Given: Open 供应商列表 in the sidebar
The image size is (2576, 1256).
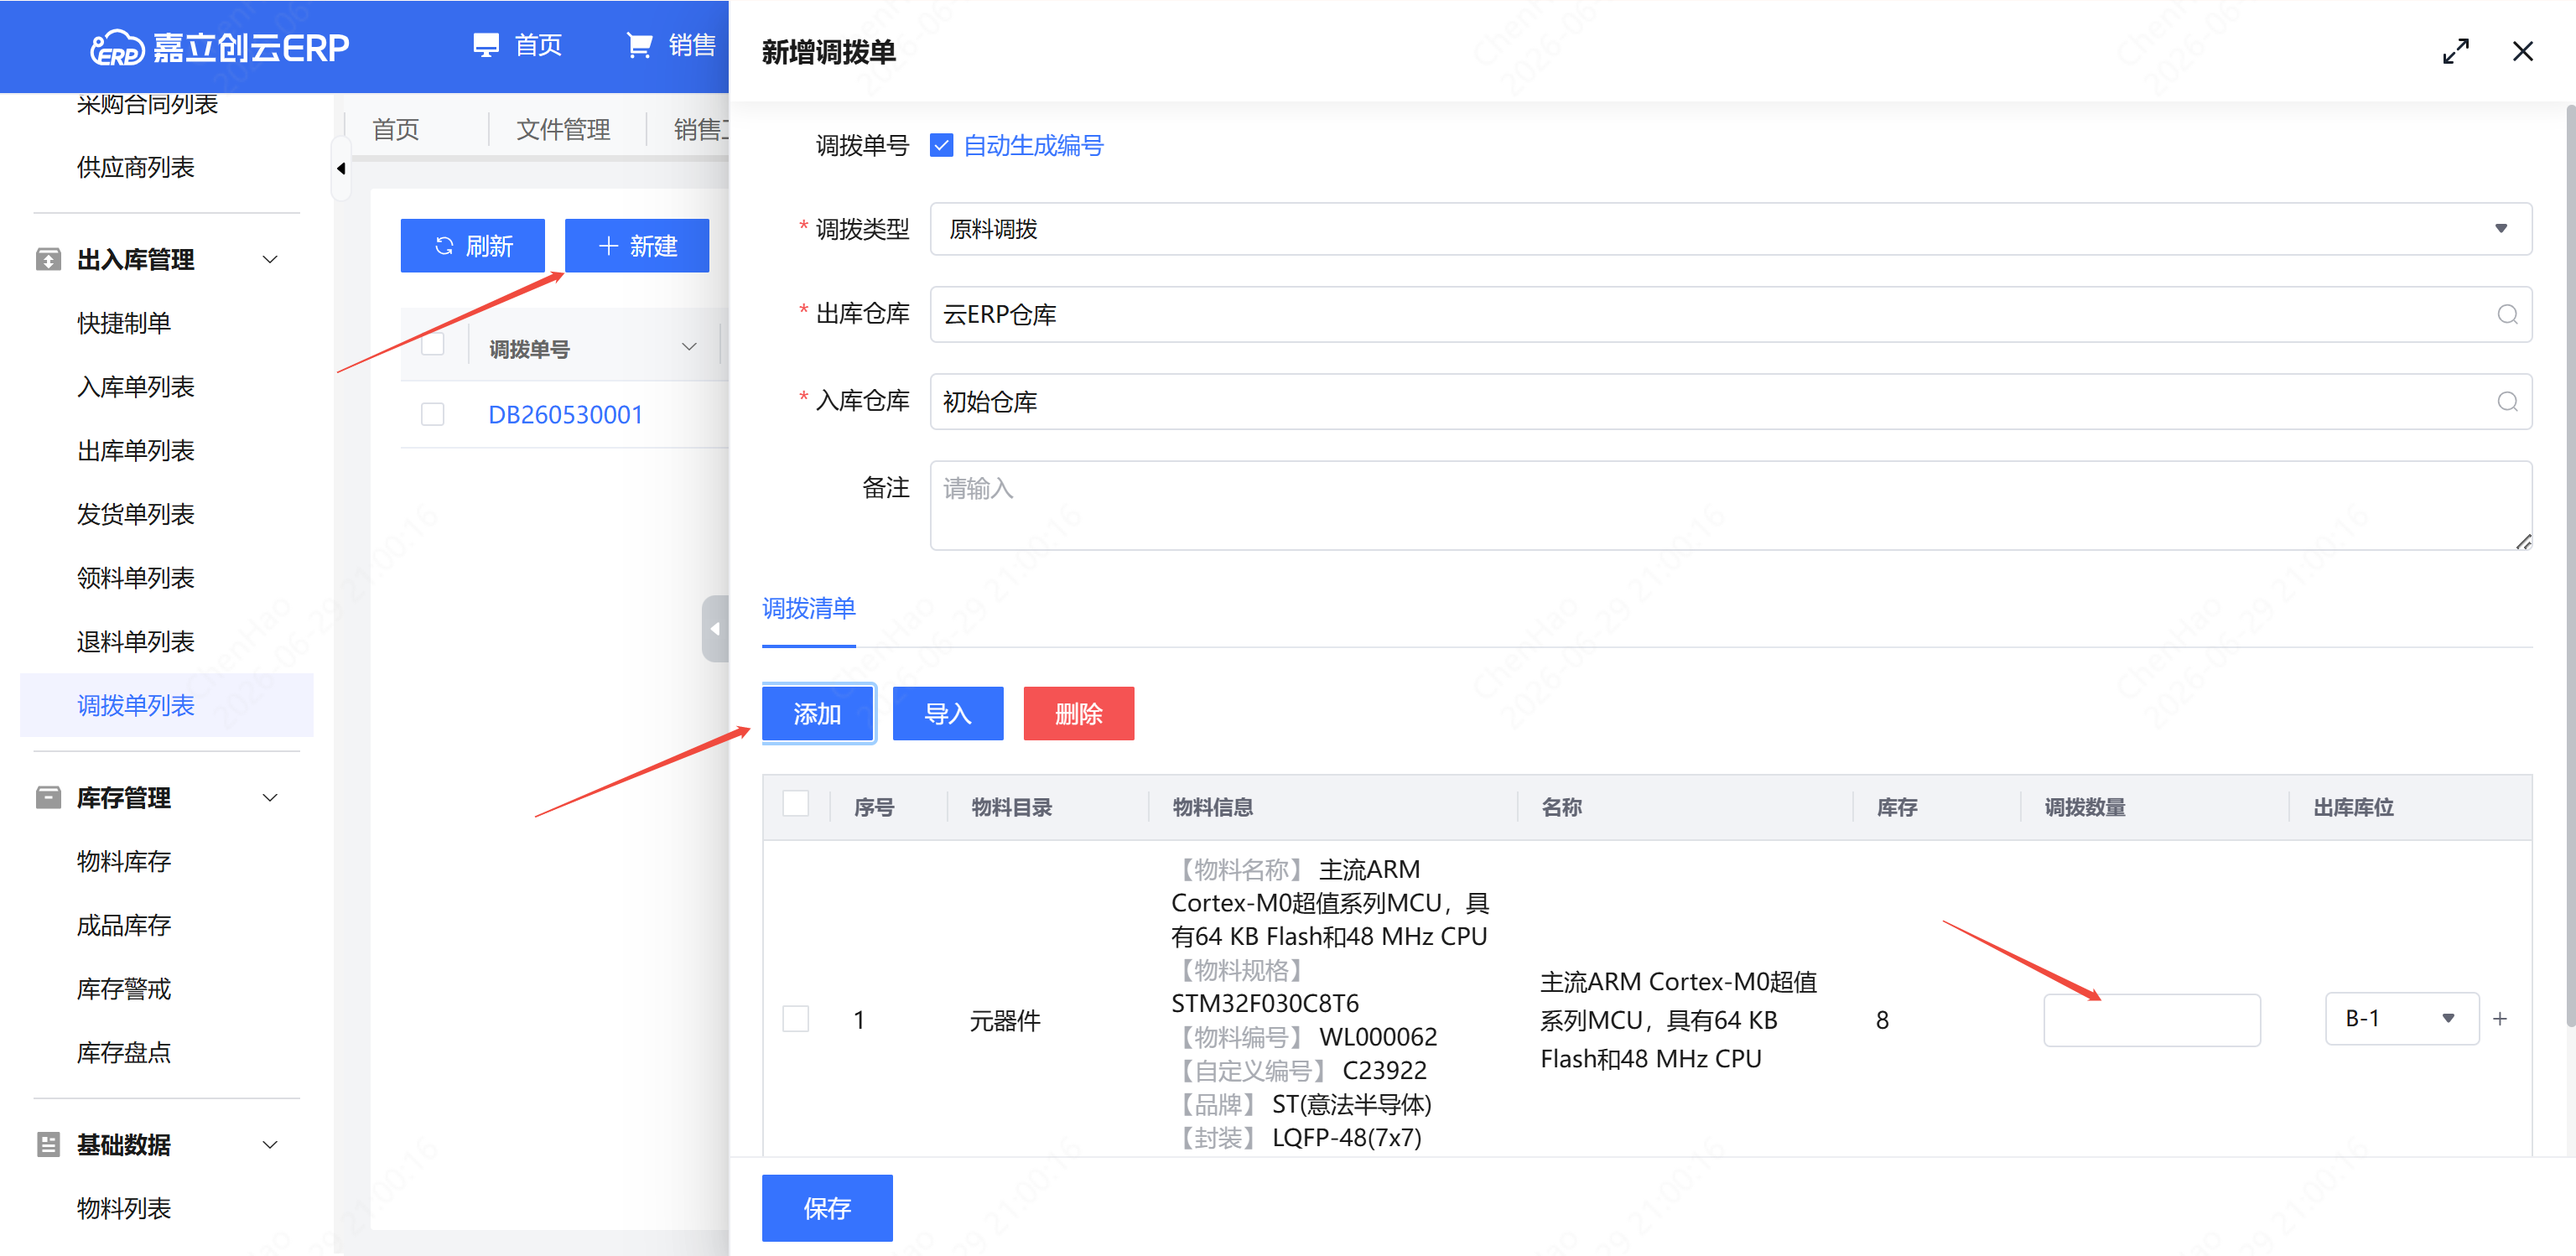Looking at the screenshot, I should pyautogui.click(x=136, y=167).
